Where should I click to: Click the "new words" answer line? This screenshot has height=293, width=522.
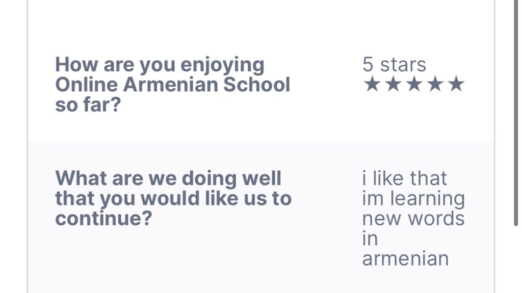(413, 219)
